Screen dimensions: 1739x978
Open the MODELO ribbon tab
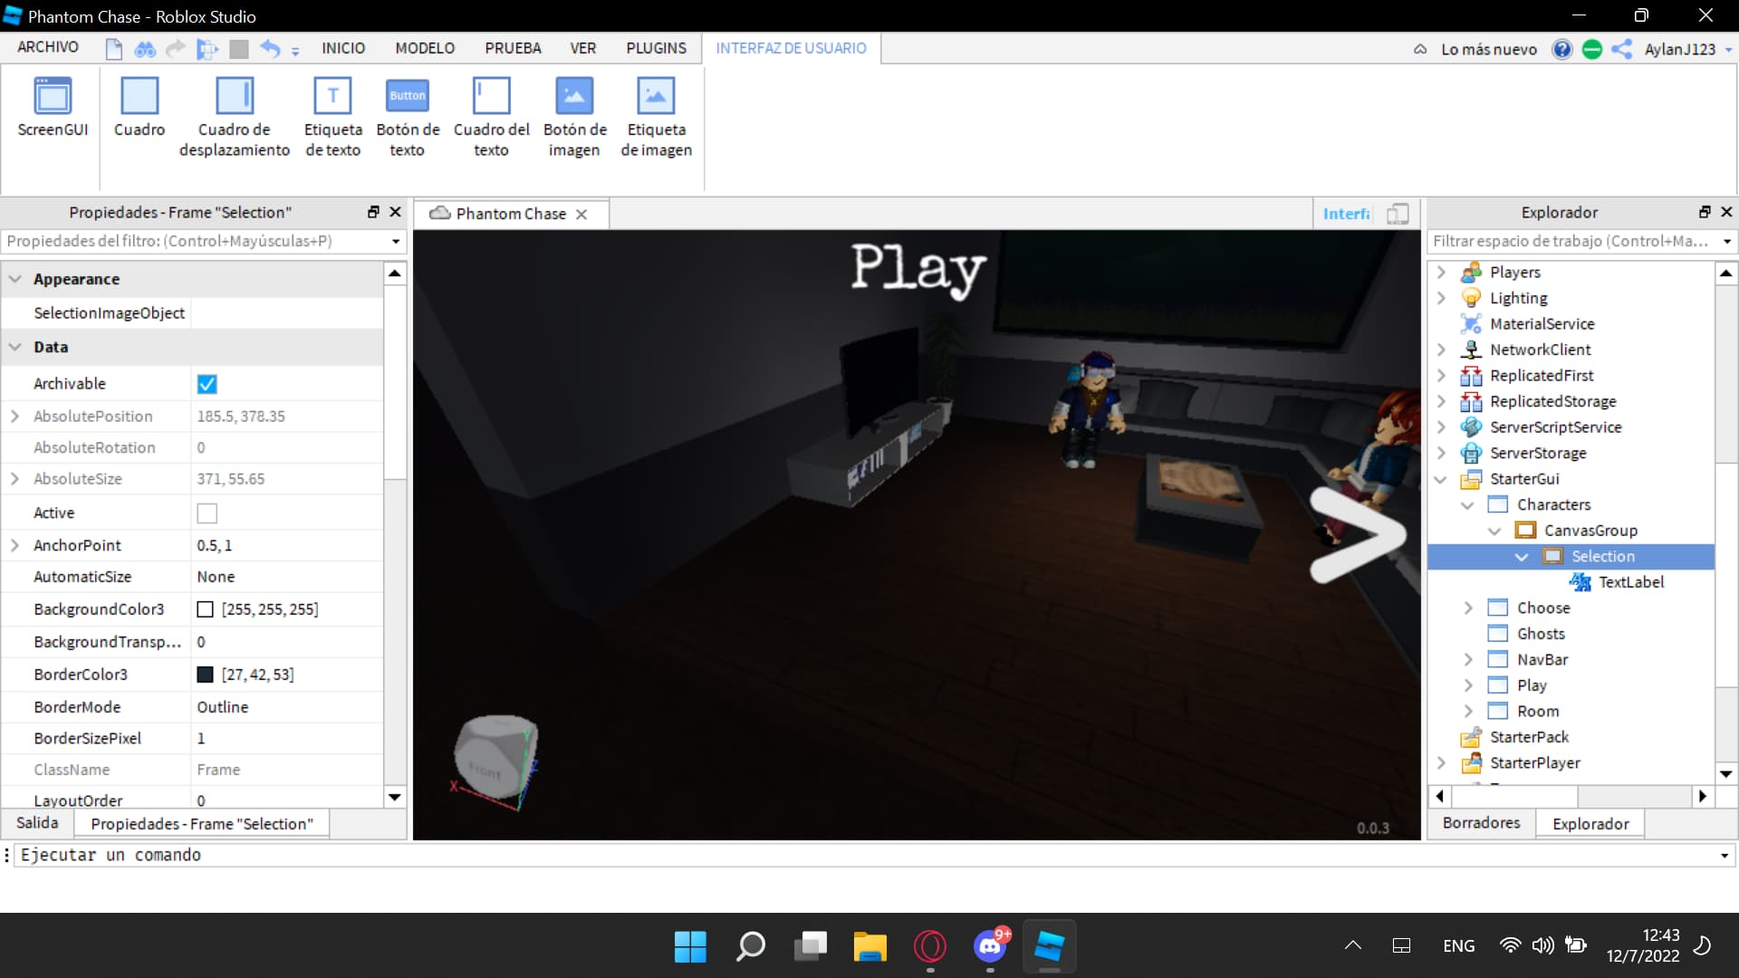pyautogui.click(x=424, y=48)
